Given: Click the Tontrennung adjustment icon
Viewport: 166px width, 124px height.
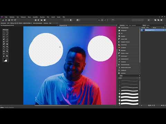Looking at the screenshot, I should pos(119,45).
